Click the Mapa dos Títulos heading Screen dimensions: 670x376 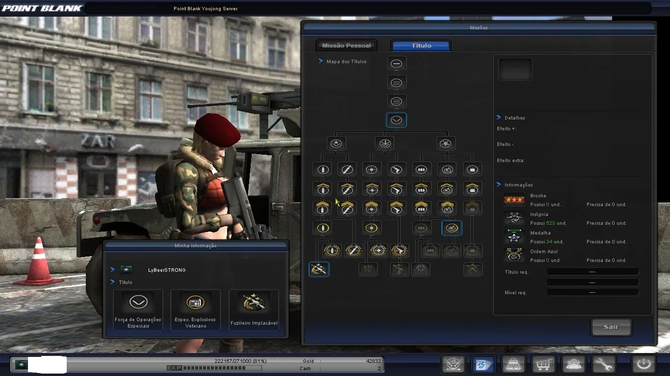point(347,62)
